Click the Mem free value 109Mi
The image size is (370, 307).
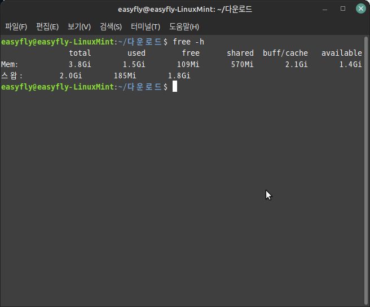pos(188,64)
